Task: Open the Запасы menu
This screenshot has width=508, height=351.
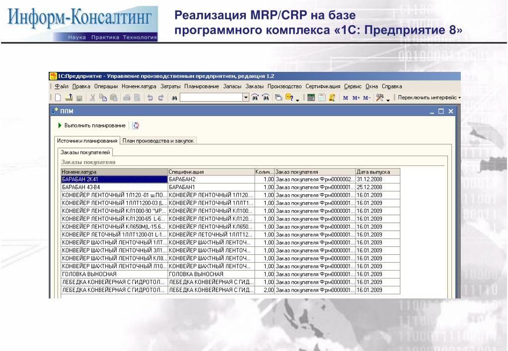Action: [232, 86]
